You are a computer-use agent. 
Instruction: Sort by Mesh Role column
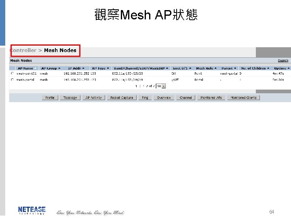tap(206, 68)
